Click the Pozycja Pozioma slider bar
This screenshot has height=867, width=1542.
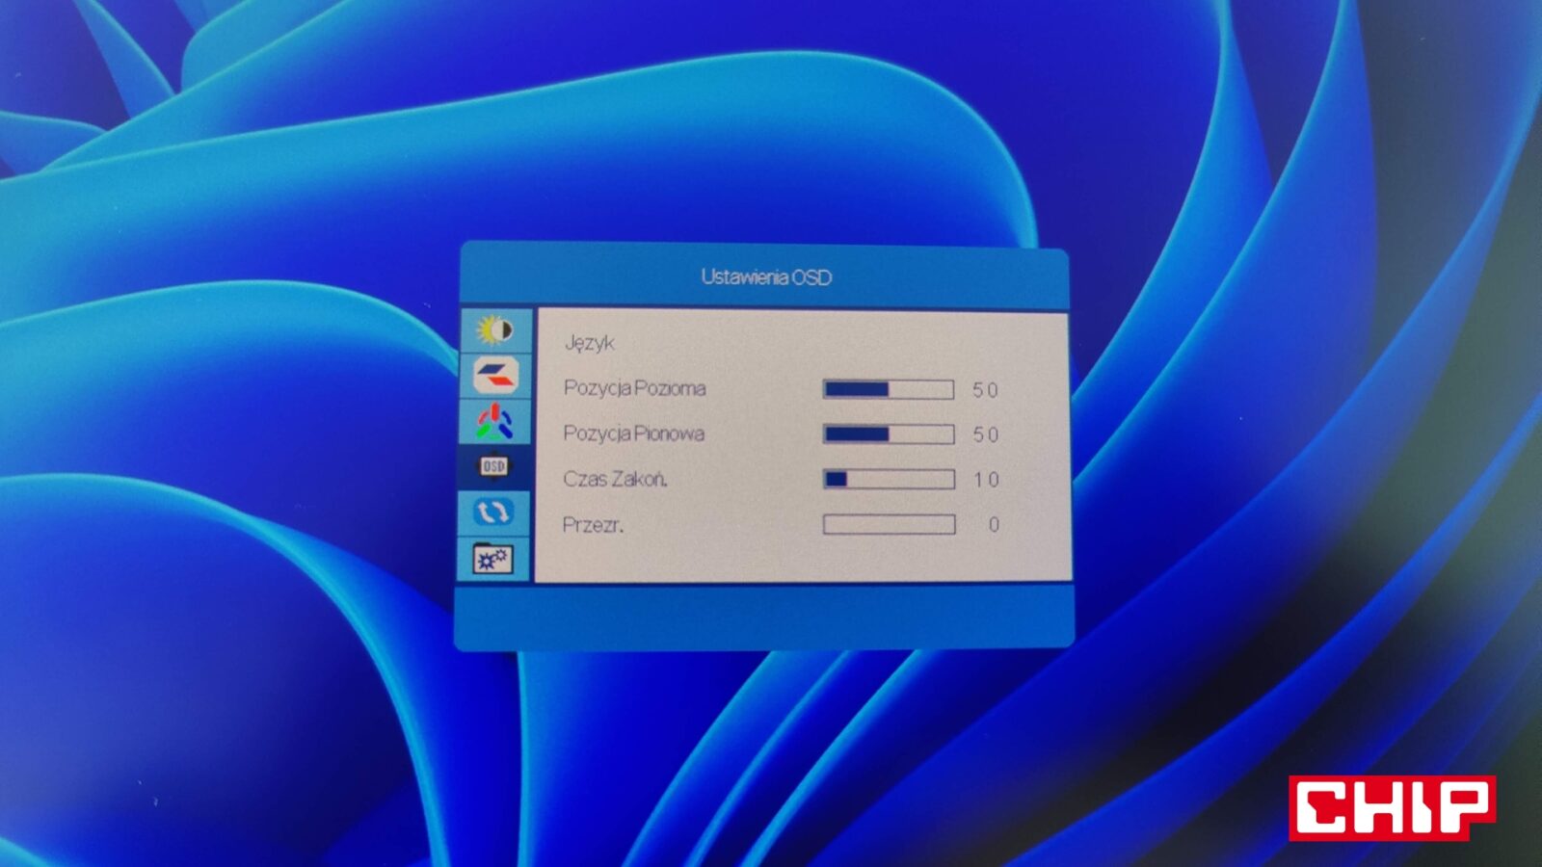(x=888, y=389)
